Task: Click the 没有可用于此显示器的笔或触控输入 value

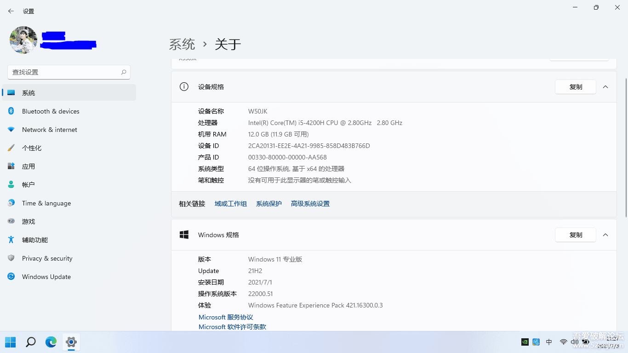Action: (x=300, y=180)
